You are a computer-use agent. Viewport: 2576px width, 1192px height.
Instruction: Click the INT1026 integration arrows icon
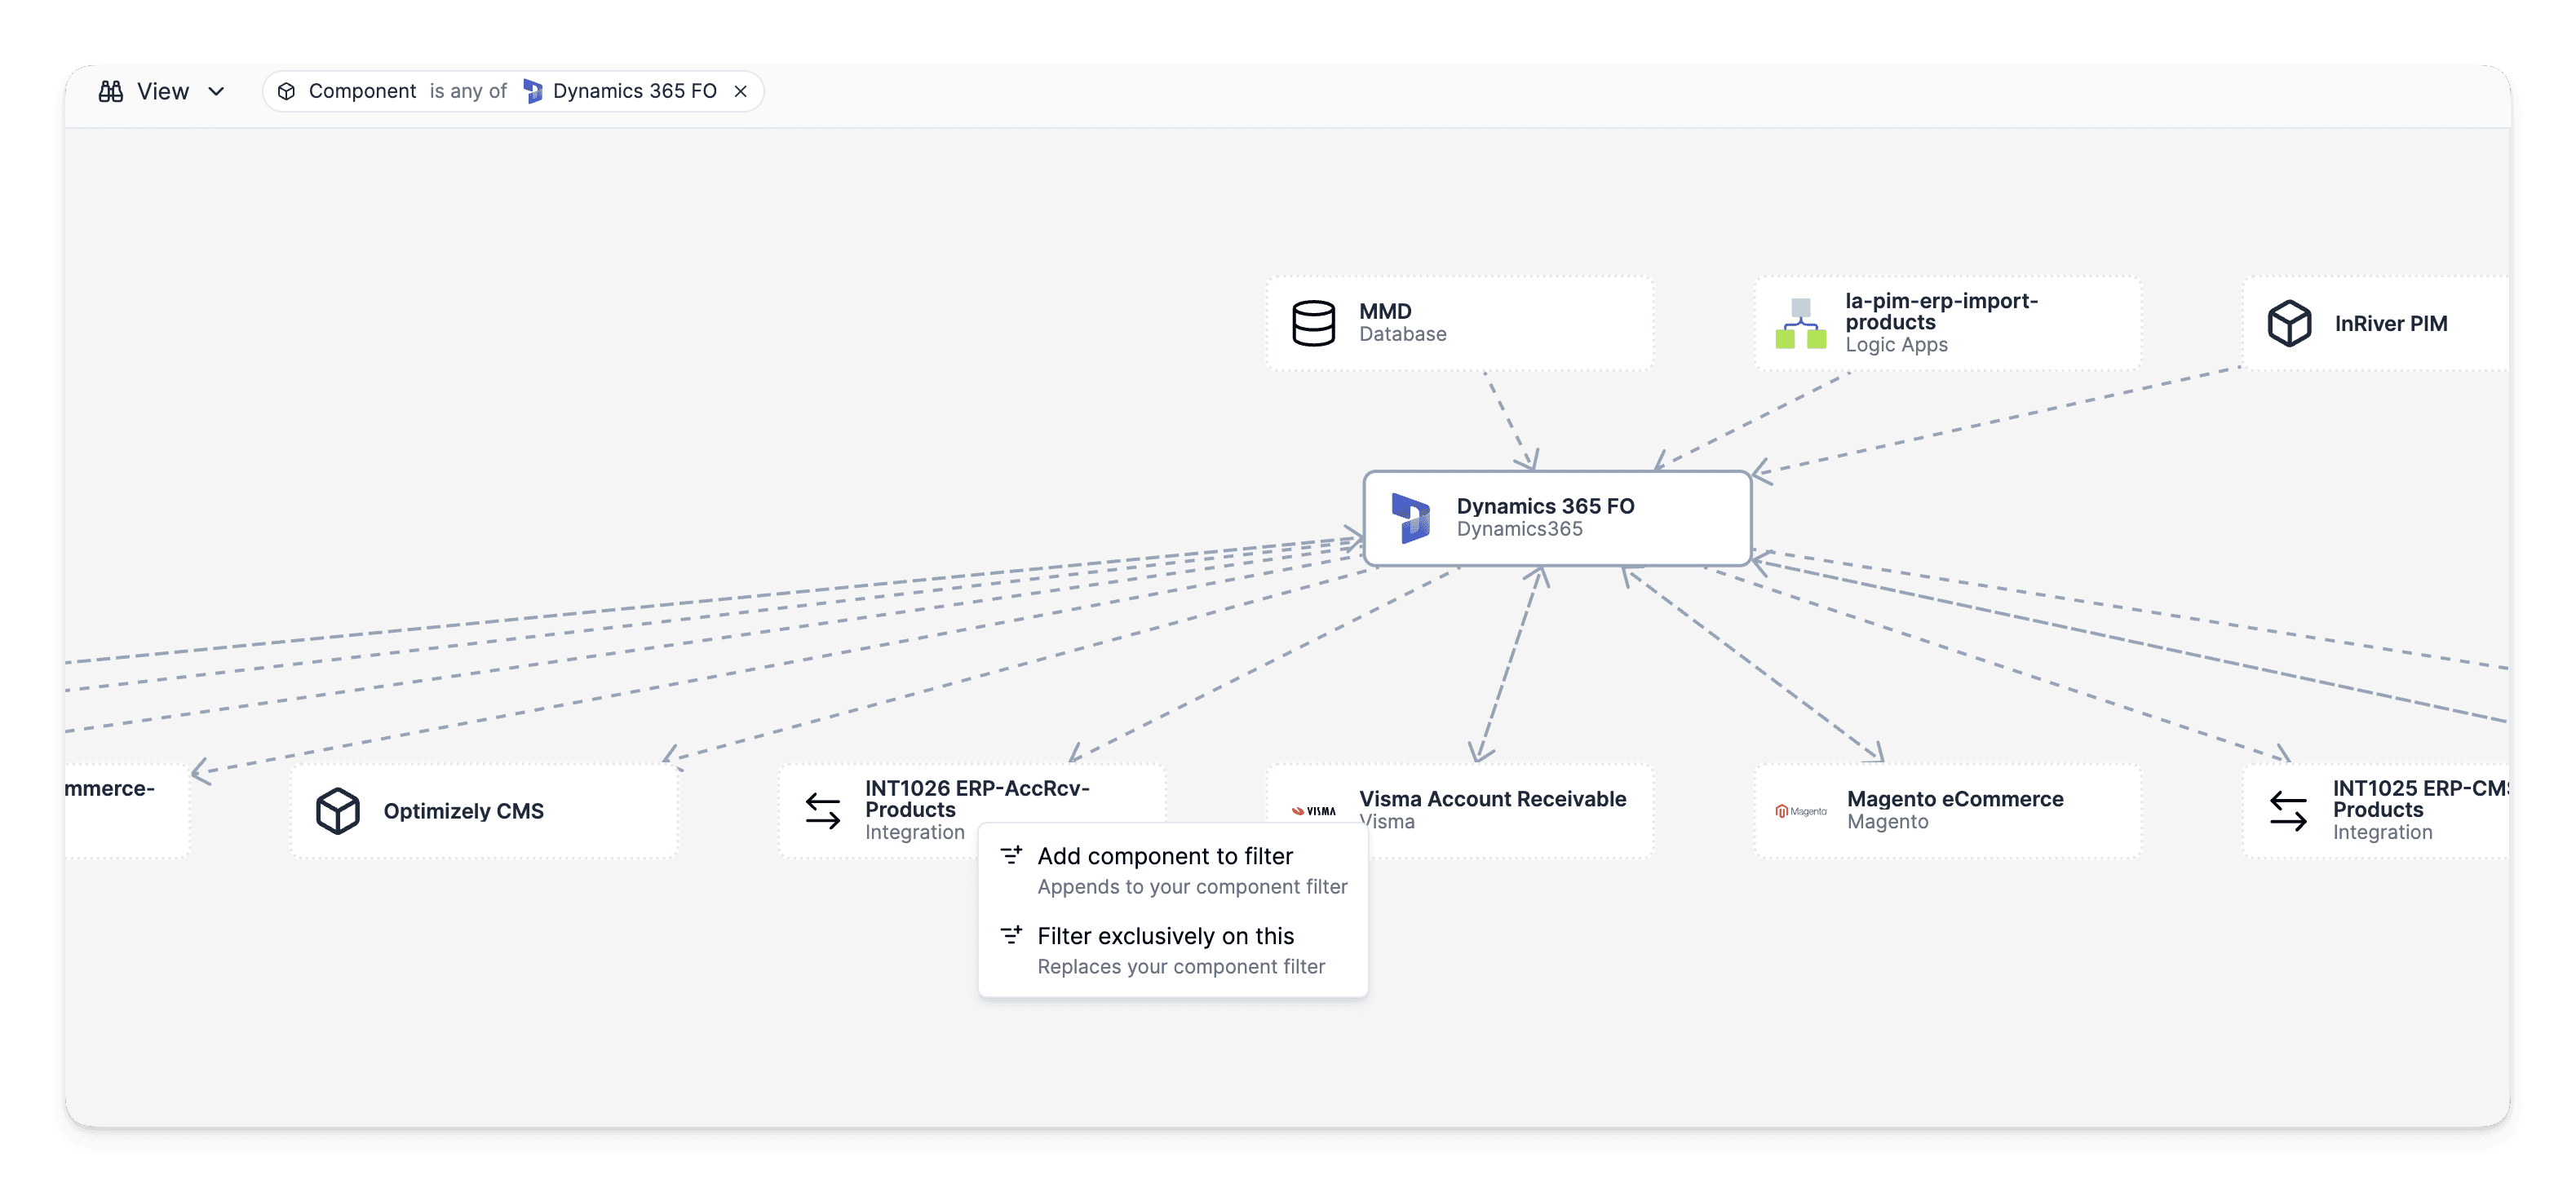(x=823, y=810)
